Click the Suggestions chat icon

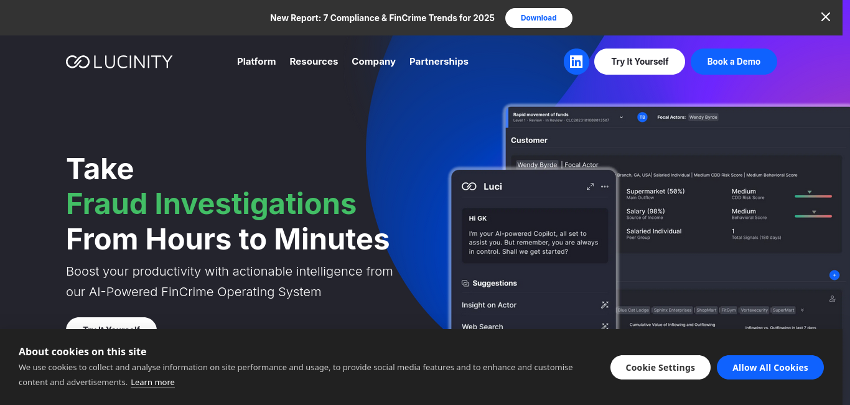465,283
